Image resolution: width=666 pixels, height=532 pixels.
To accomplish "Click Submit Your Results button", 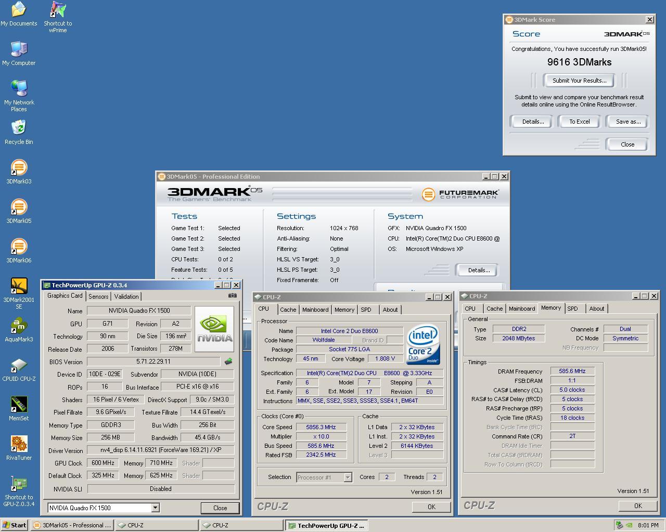I will [579, 81].
